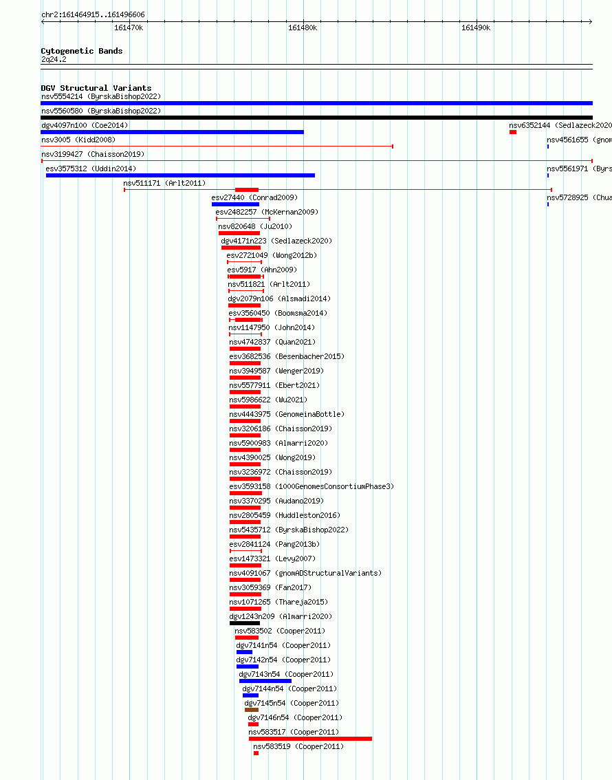Open nsv511821 (Arlt2011) entry
Viewport: 612px width, 780px height.
coord(269,284)
